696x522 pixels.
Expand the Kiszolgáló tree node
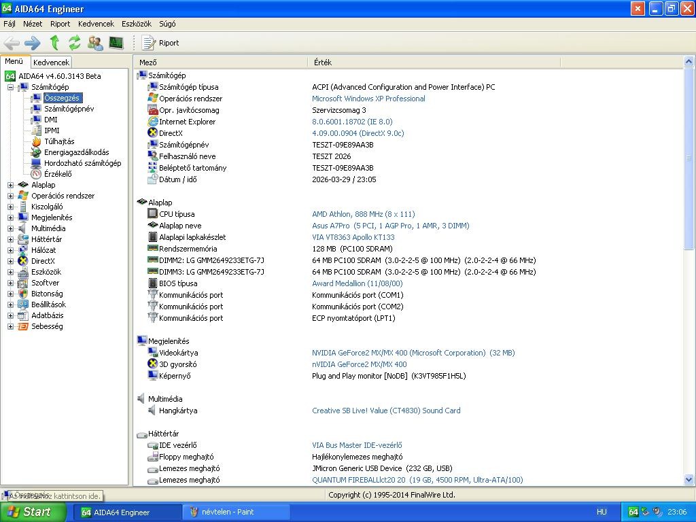coord(11,207)
